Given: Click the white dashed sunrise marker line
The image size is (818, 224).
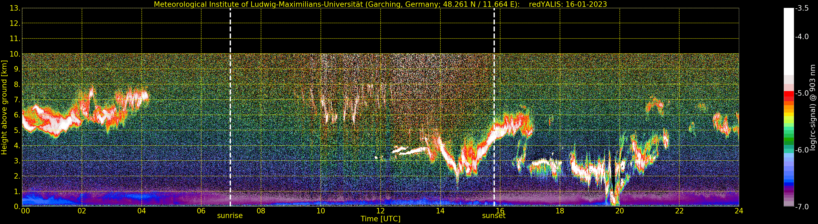Looking at the screenshot, I should pyautogui.click(x=230, y=107).
